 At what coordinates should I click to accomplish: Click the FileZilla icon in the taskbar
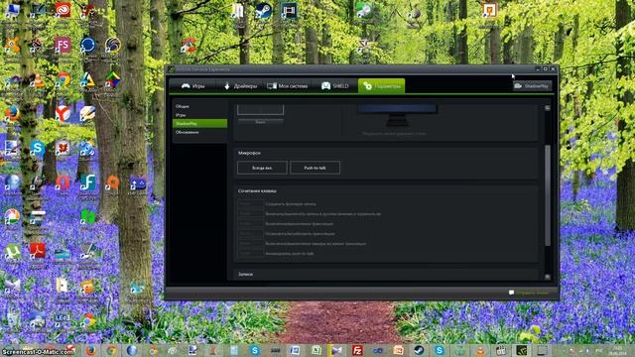click(x=357, y=350)
